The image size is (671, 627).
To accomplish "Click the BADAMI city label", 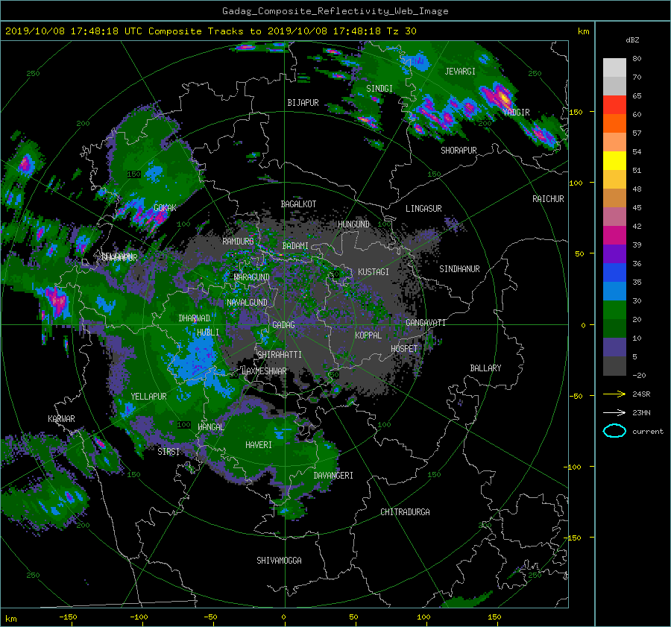I will [295, 246].
